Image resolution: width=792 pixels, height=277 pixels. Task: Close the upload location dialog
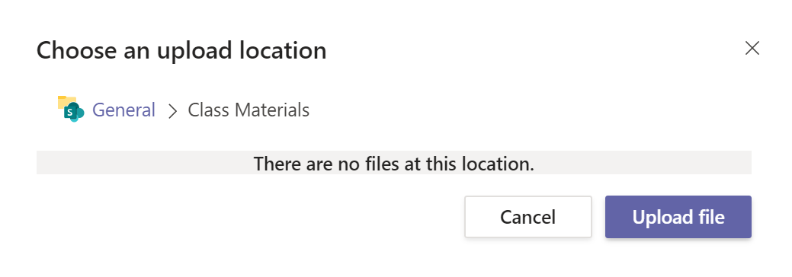coord(752,49)
